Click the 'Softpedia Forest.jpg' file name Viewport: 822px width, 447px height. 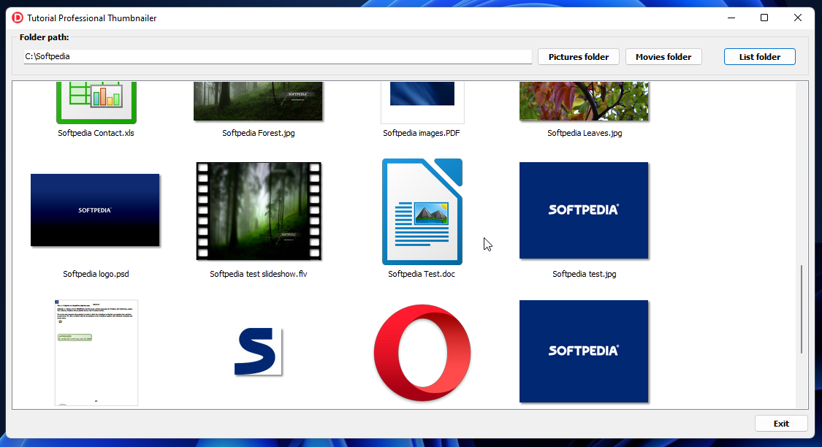(259, 133)
